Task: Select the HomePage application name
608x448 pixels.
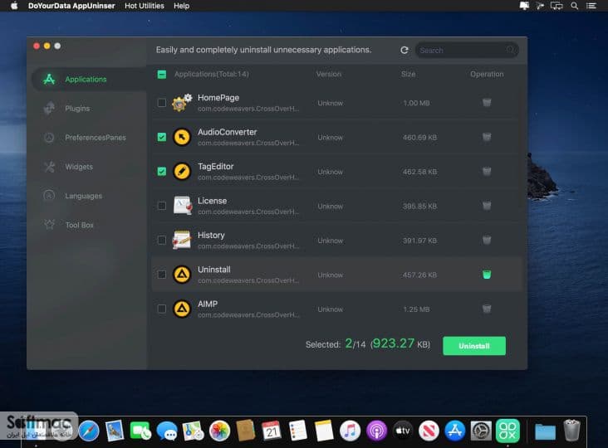Action: 218,98
